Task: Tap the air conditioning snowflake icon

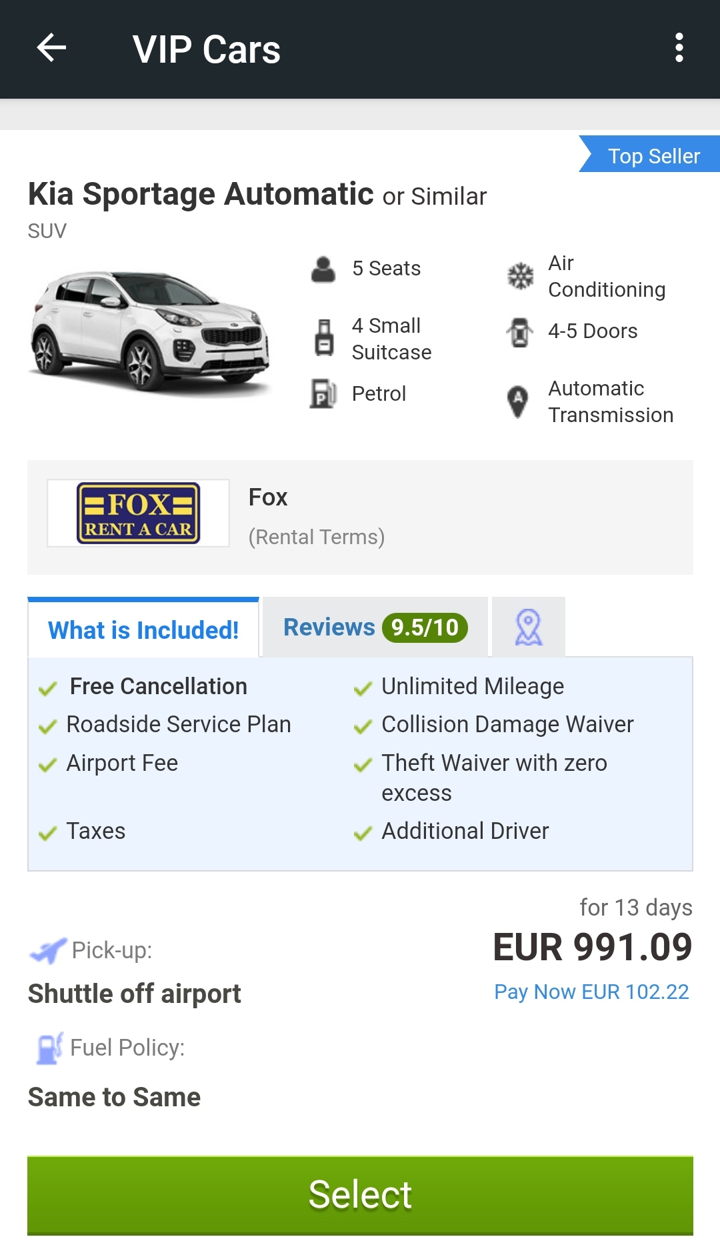Action: [520, 276]
